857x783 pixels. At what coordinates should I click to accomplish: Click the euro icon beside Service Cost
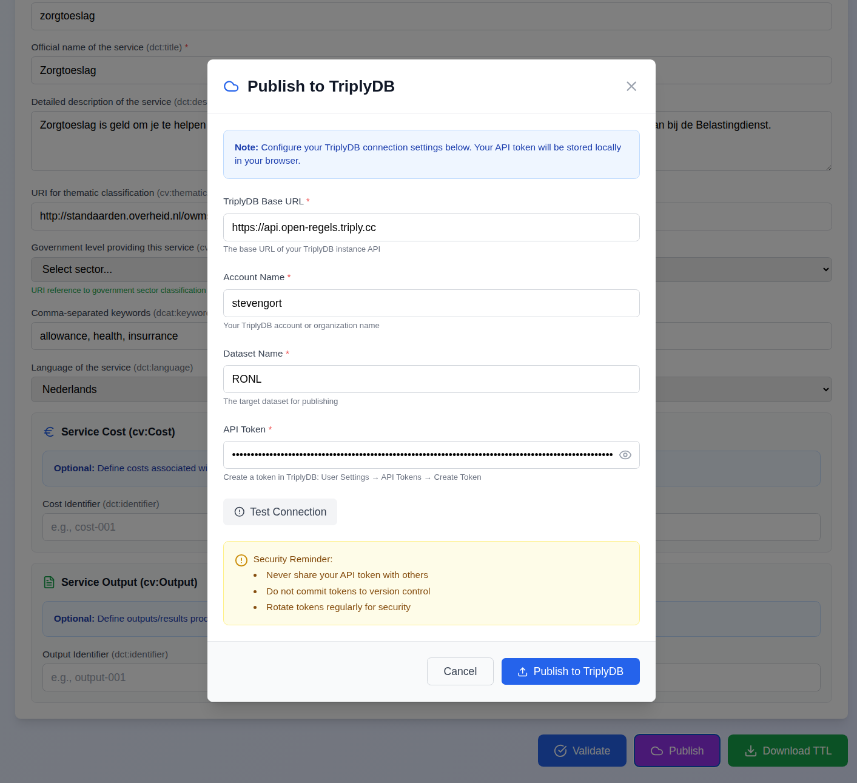49,431
